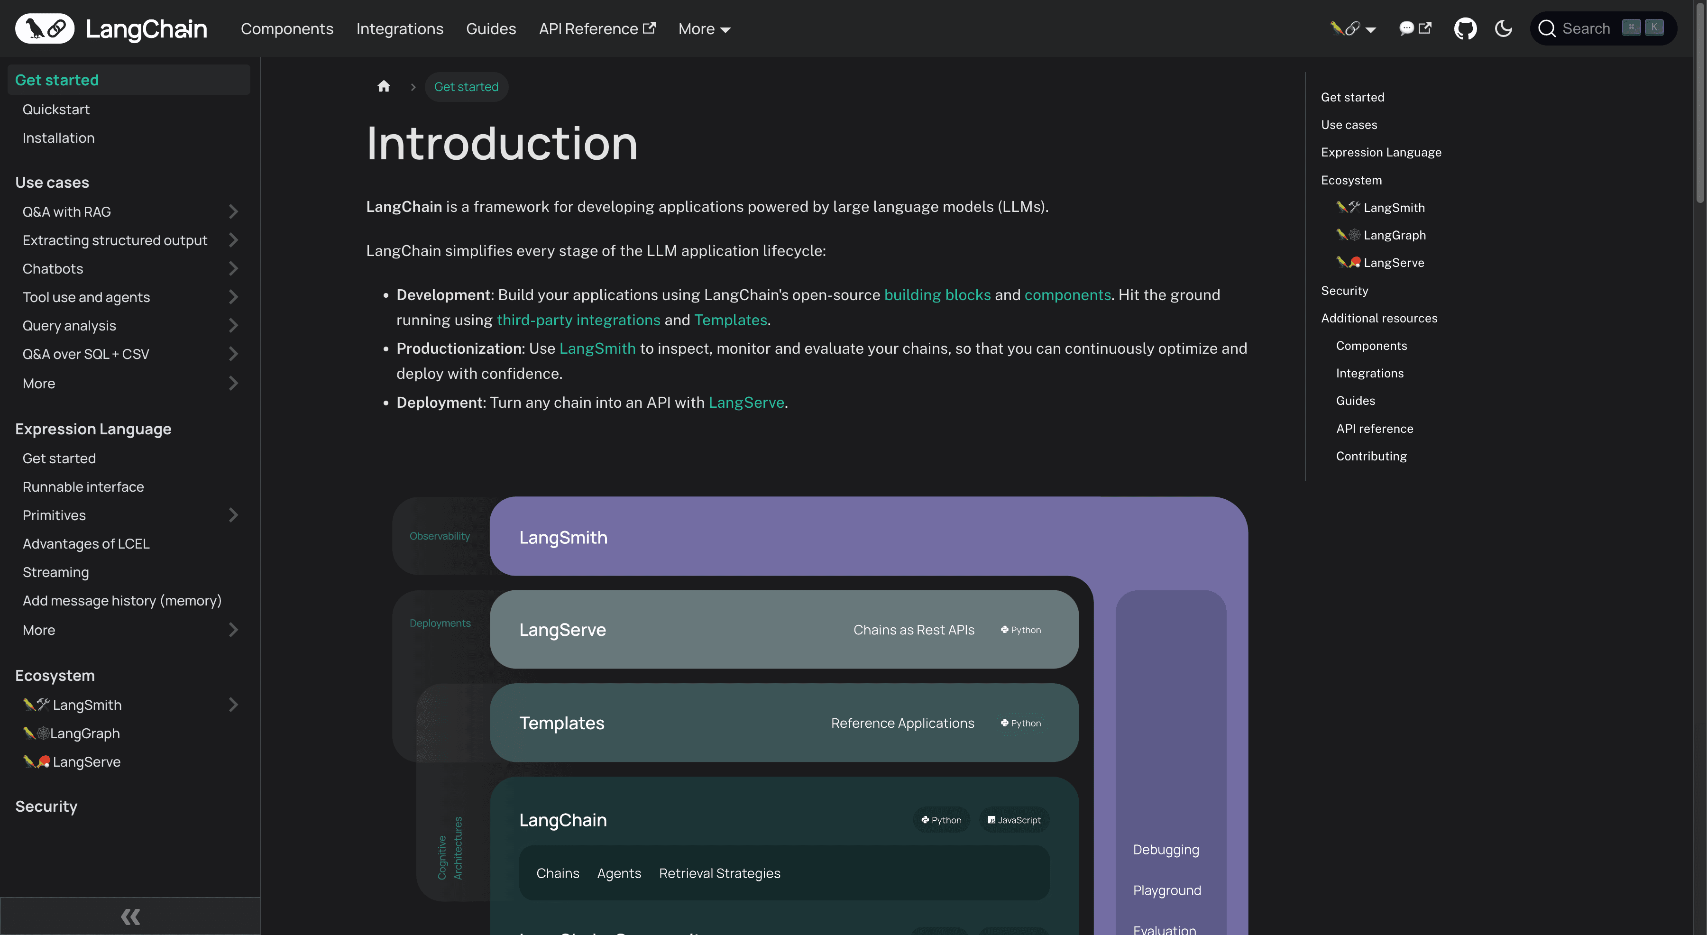Open the More dropdown in top navbar
This screenshot has height=935, width=1707.
[705, 28]
